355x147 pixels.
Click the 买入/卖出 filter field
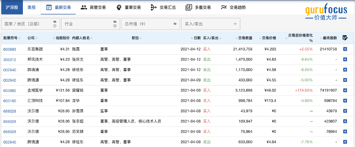pyautogui.click(x=210, y=24)
